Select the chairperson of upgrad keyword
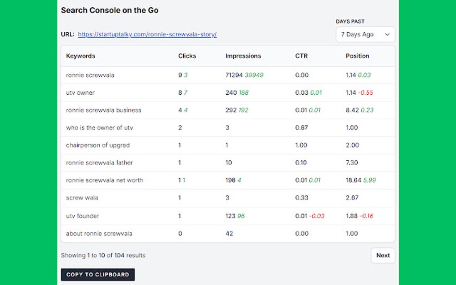This screenshot has height=285, width=456. (x=98, y=145)
